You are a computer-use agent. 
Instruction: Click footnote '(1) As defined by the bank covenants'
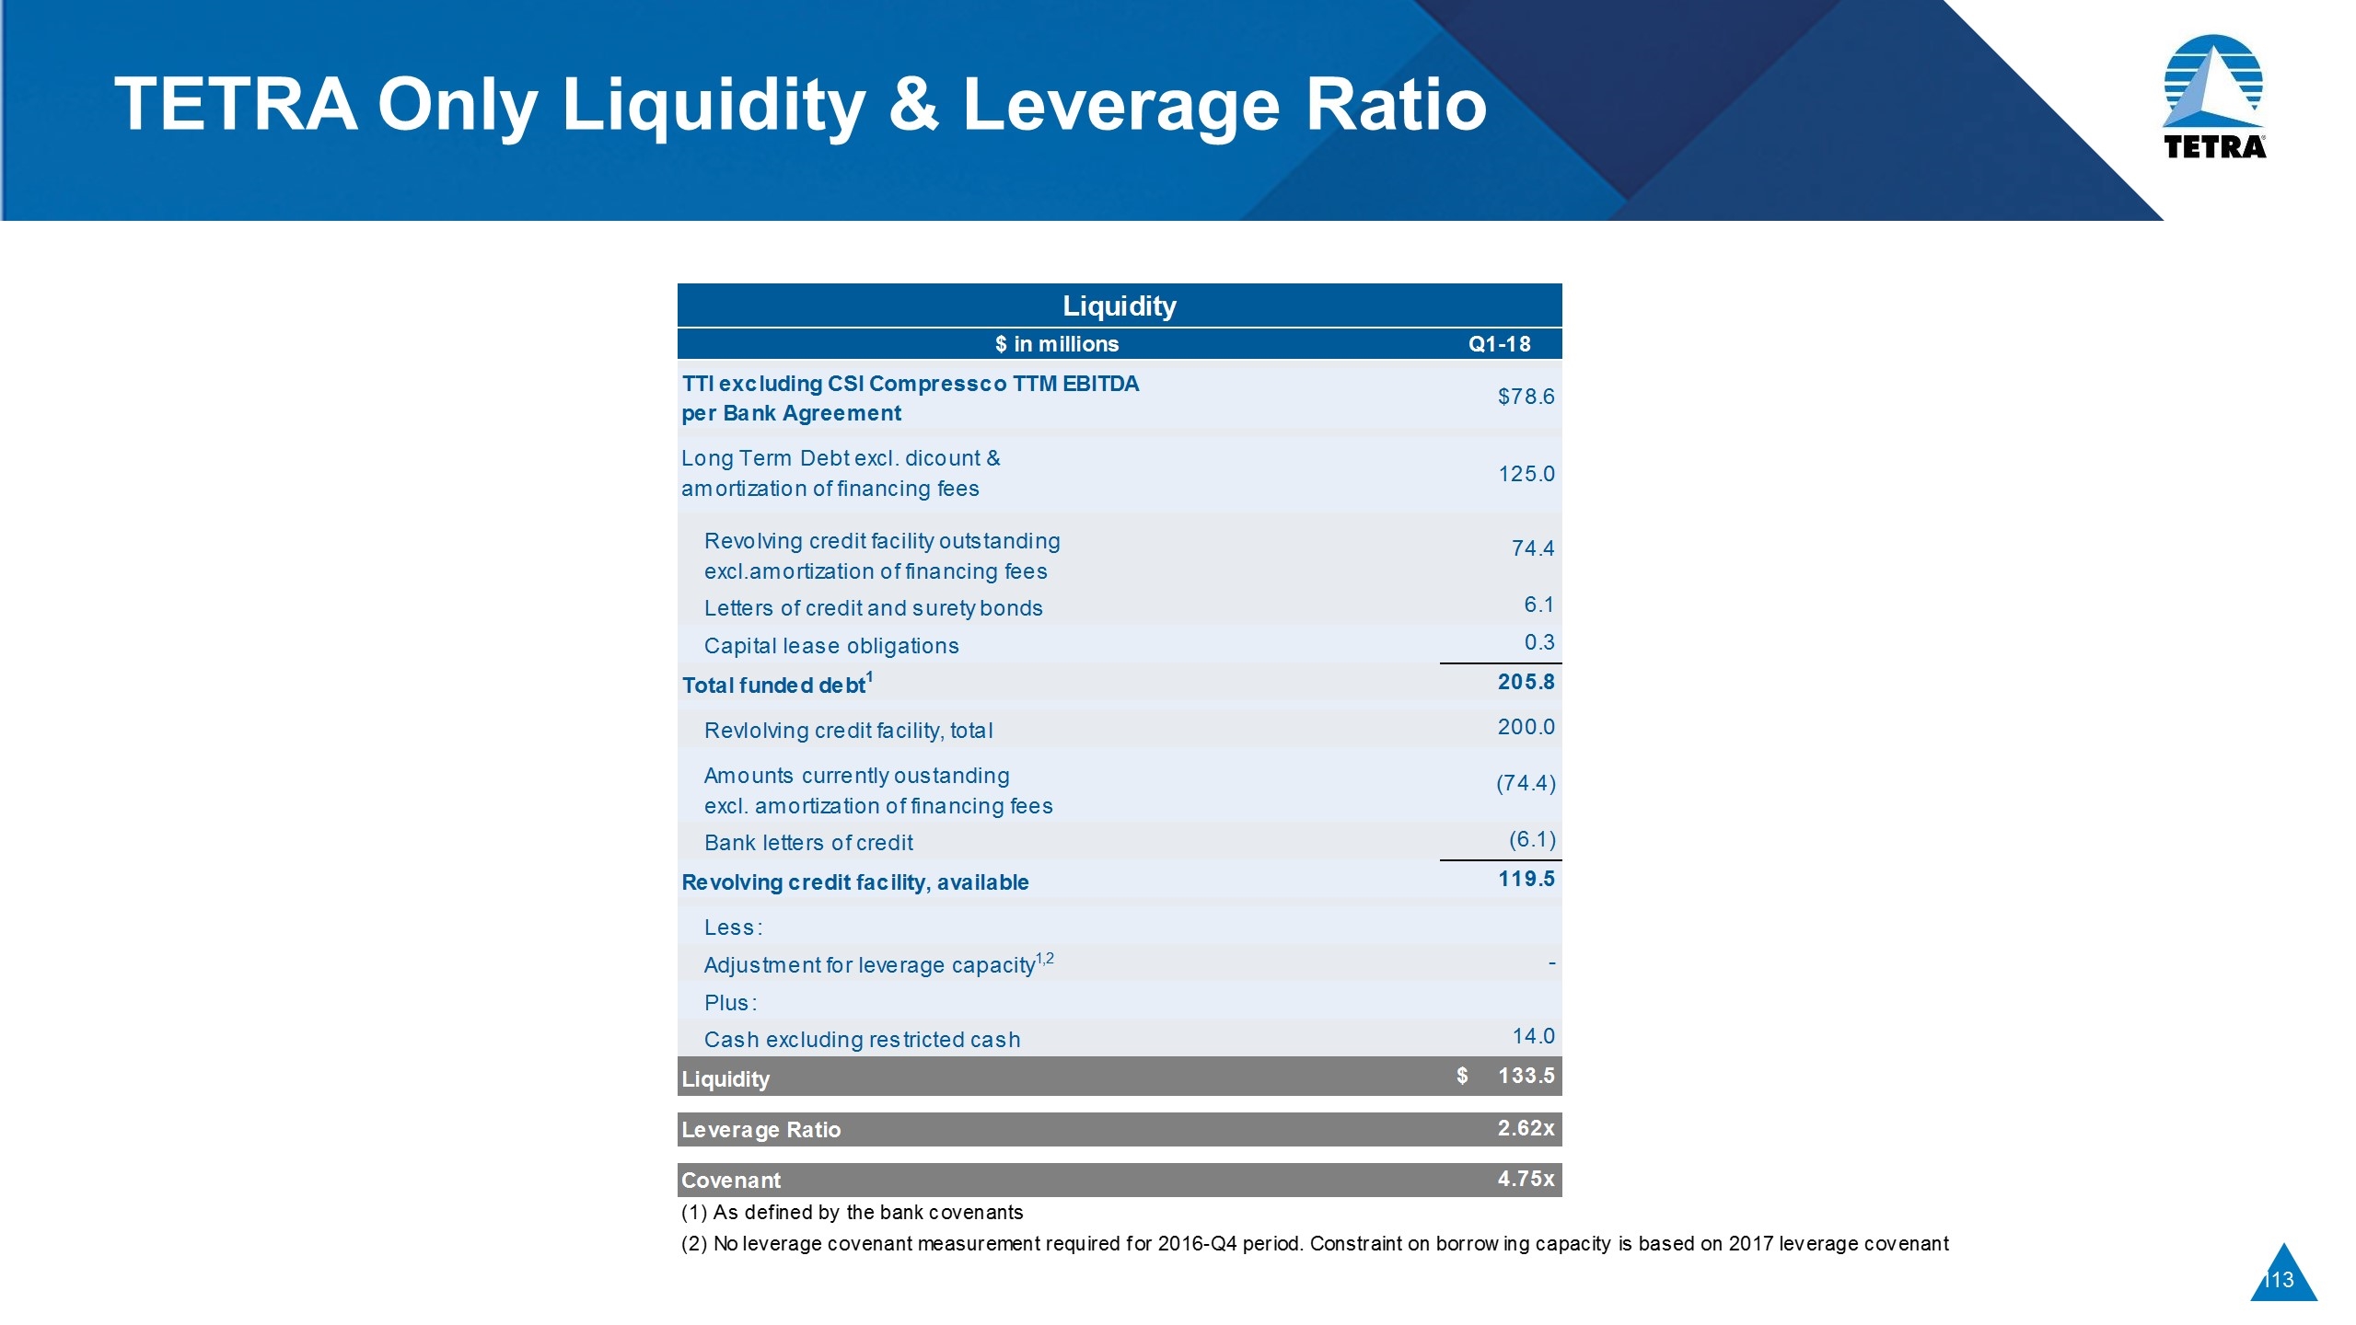(852, 1213)
